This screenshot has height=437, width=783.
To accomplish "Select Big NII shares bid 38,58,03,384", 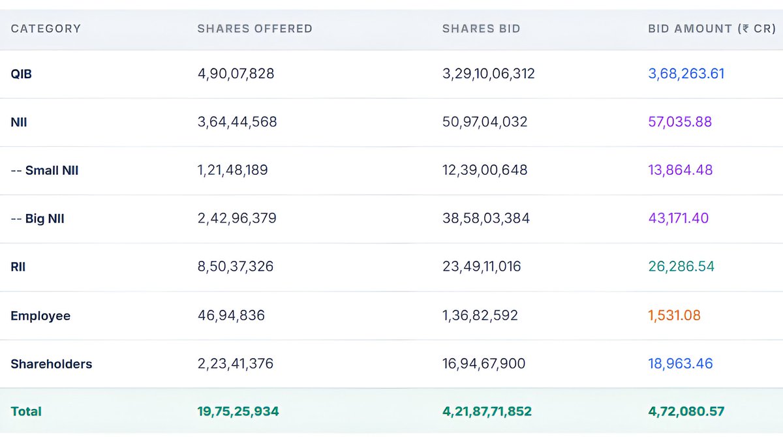I will point(486,218).
